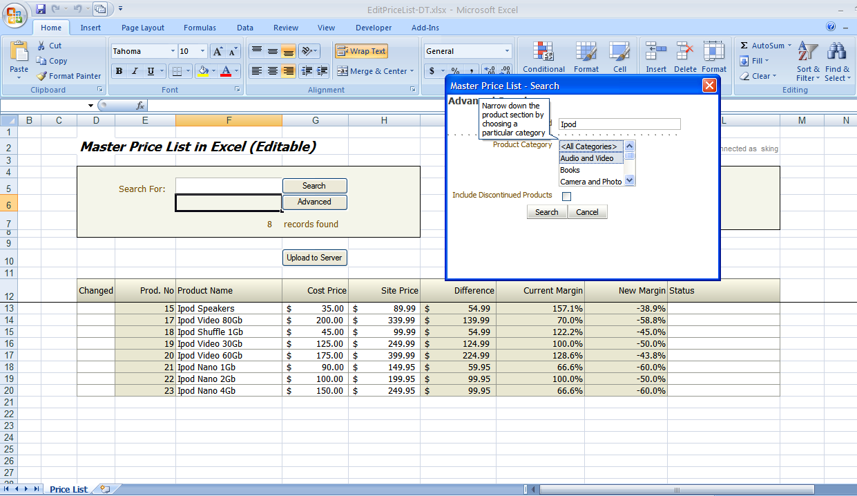Click the Find & Select binoculars icon

pos(837,52)
